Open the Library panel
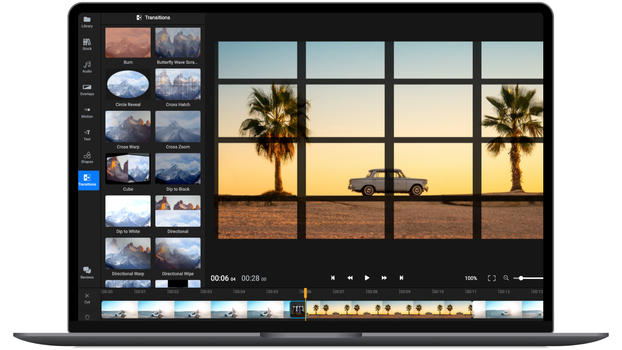The height and width of the screenshot is (350, 622). point(87,22)
